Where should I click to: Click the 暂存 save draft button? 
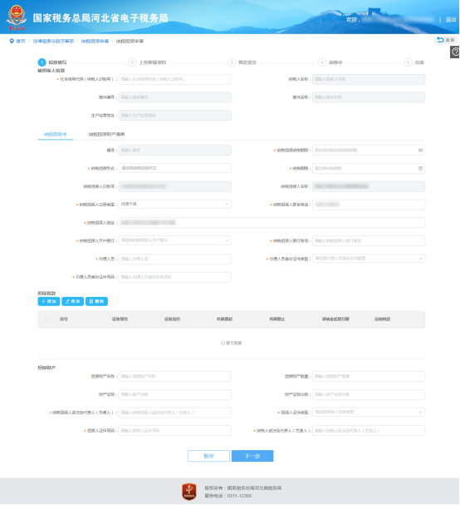208,456
